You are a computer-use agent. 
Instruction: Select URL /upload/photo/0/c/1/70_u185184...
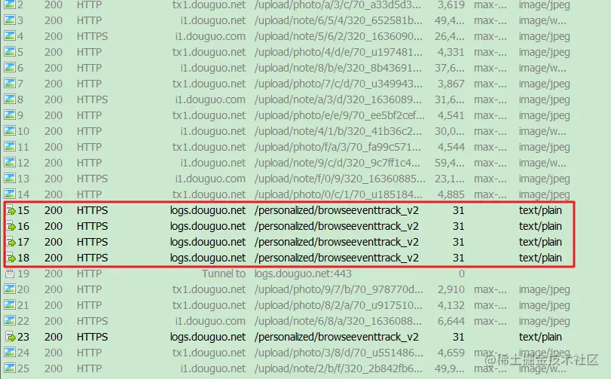tap(338, 194)
